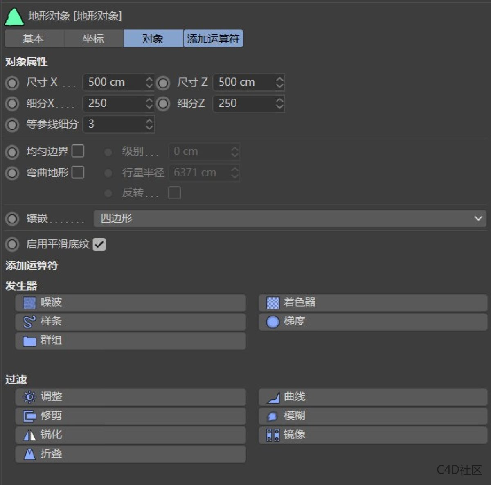
Task: Decrease 细分Z using the stepper arrow
Action: (279, 107)
